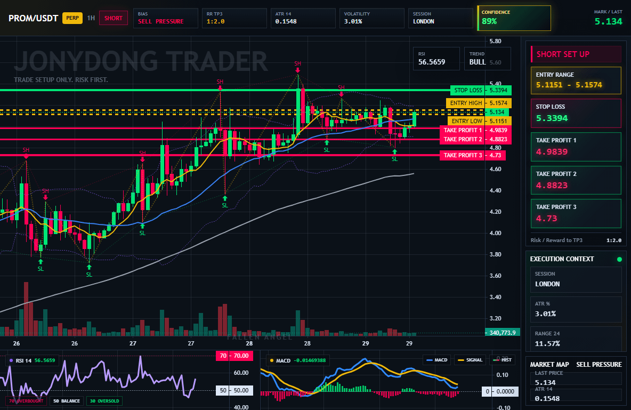
Task: Open the VOLATILITY 3.01% card
Action: [x=372, y=18]
